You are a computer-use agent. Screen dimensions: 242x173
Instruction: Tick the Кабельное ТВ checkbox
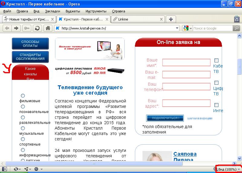[216, 61]
